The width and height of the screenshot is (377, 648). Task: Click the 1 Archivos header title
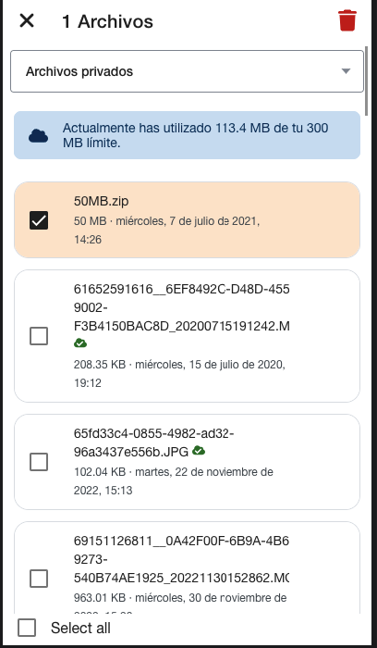pyautogui.click(x=107, y=21)
